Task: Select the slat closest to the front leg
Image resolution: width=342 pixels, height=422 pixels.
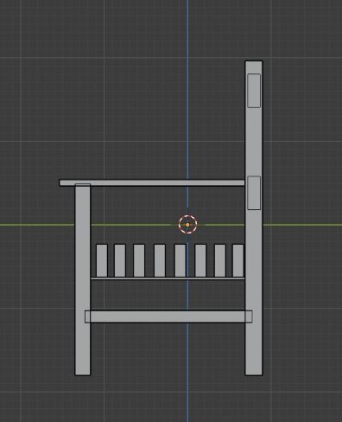Action: [x=102, y=260]
